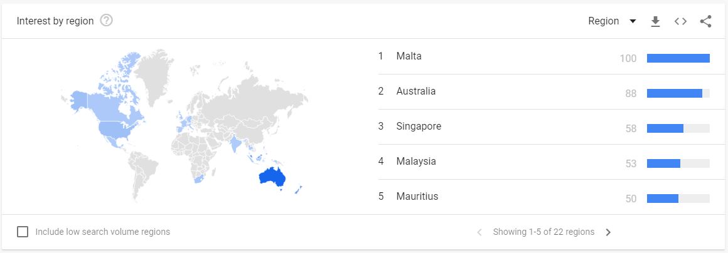
Task: Select Malaysia from the list
Action: coord(415,162)
